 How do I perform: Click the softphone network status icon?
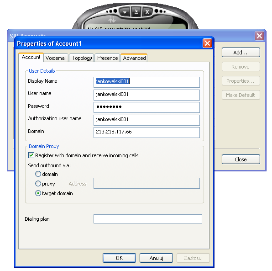[x=112, y=20]
